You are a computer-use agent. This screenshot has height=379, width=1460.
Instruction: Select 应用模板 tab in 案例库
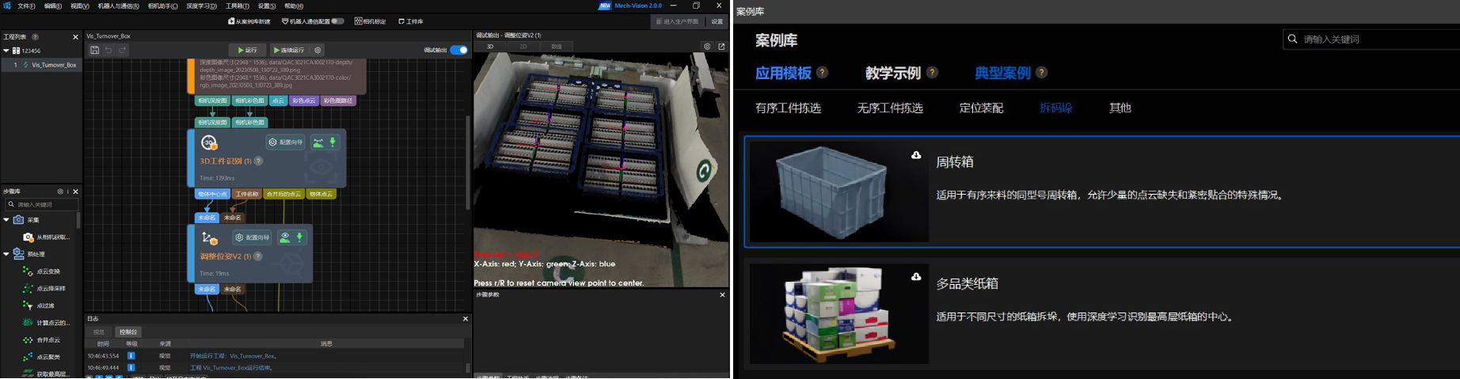[x=783, y=73]
